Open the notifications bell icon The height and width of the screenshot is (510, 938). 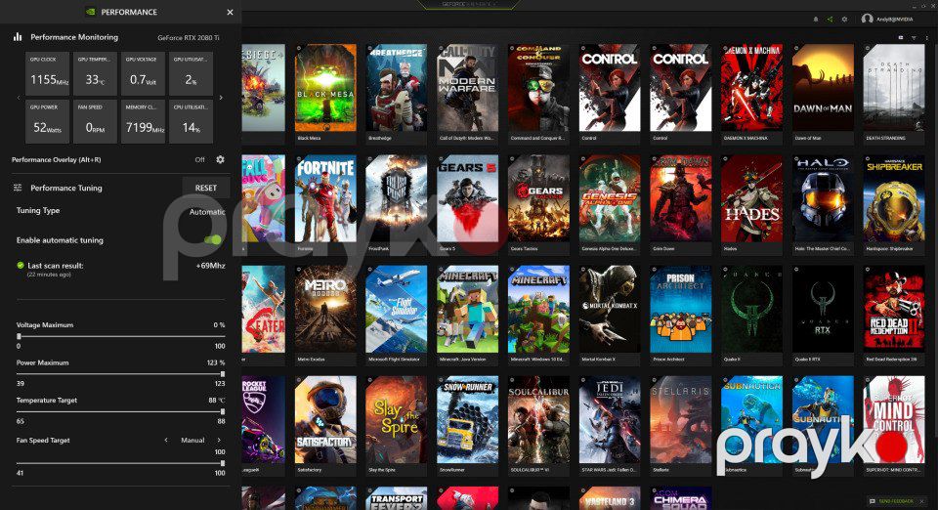coord(815,20)
